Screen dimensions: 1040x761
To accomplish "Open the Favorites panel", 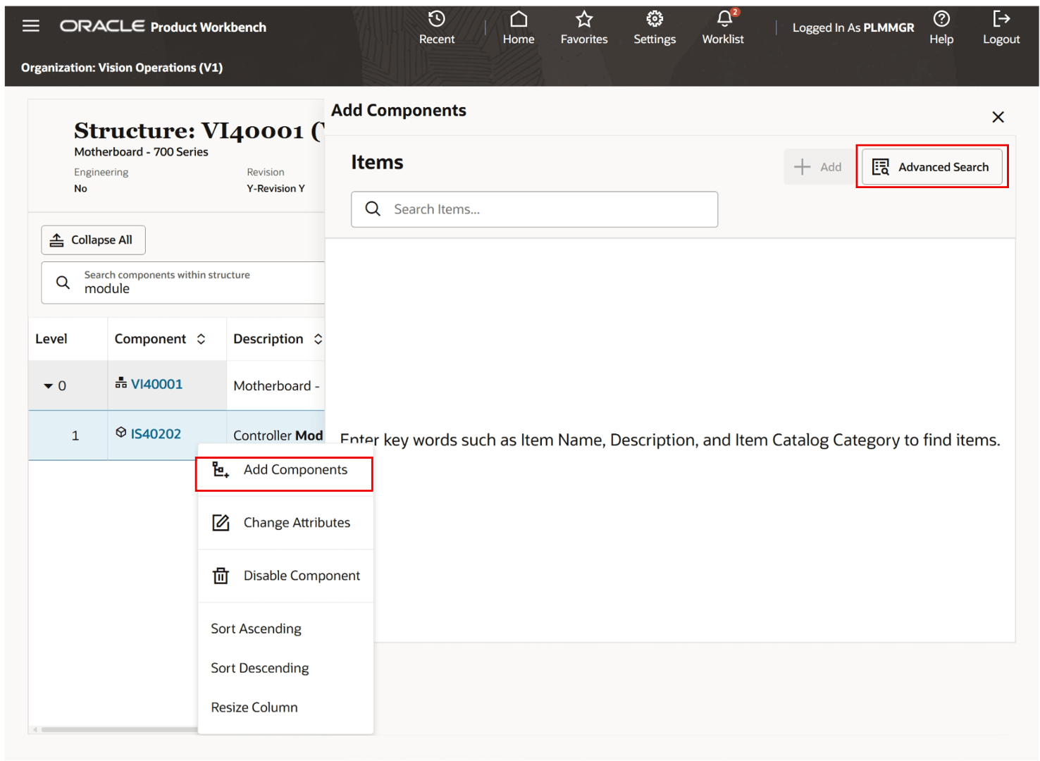I will pyautogui.click(x=583, y=27).
